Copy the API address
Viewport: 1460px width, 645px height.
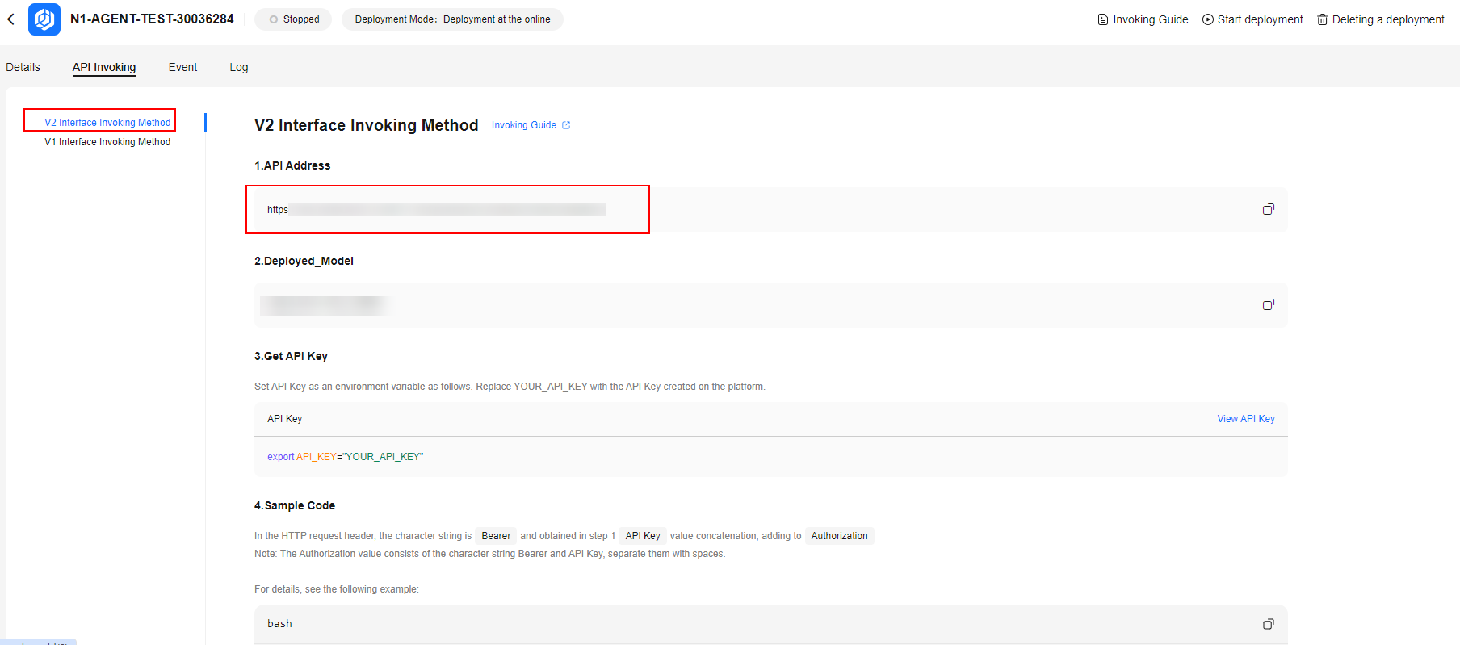[x=1268, y=210]
